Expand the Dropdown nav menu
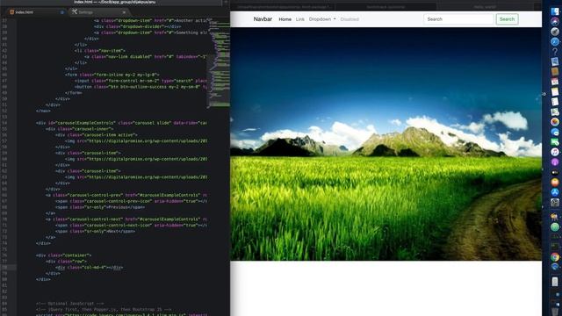This screenshot has width=562, height=316. click(322, 19)
